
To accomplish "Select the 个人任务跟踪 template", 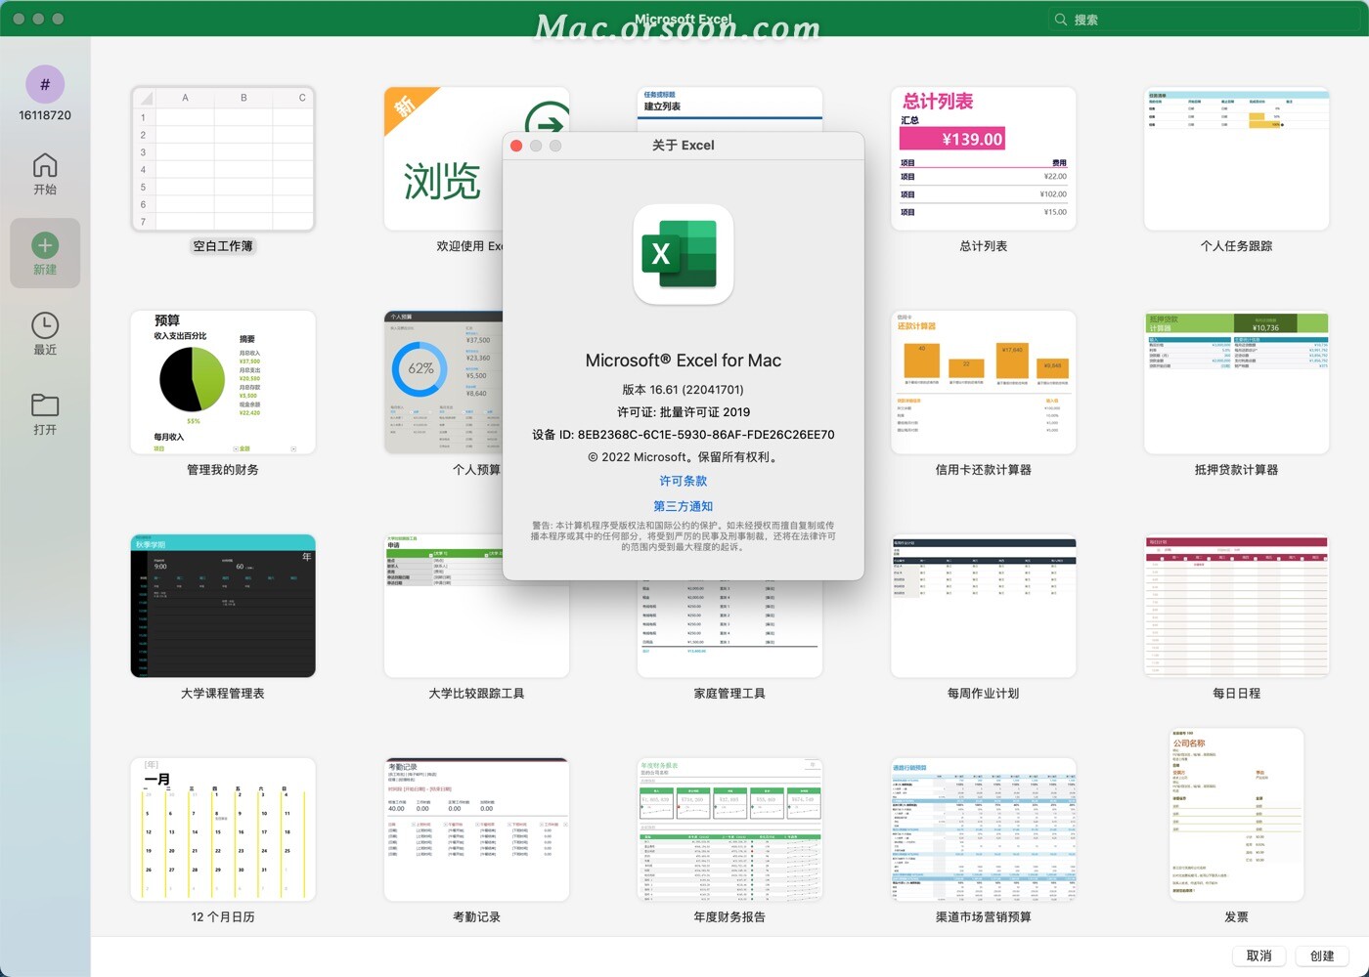I will point(1236,159).
